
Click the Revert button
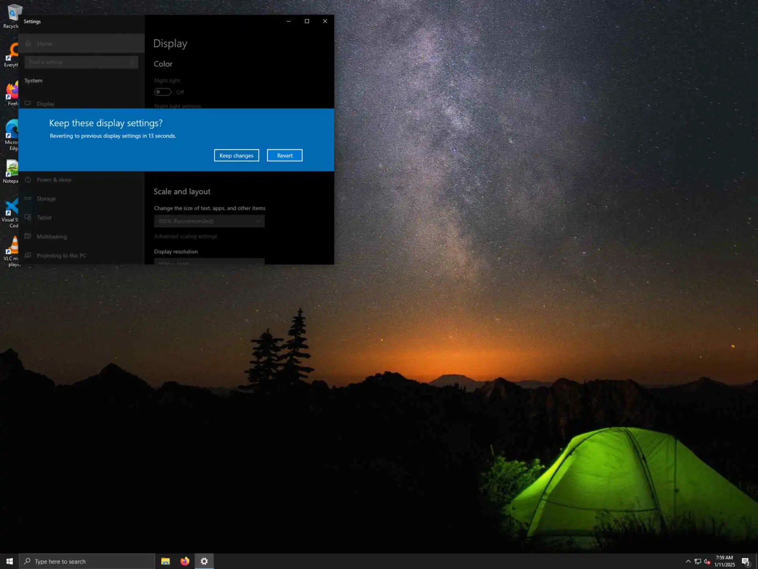pos(284,155)
